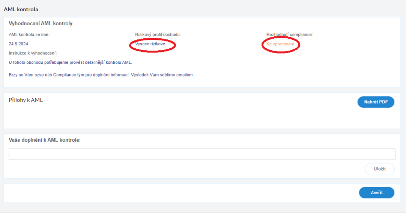Viewport: 406px width, 213px height.
Task: Click the 'AML kontrola' page heading
Action: [x=21, y=9]
